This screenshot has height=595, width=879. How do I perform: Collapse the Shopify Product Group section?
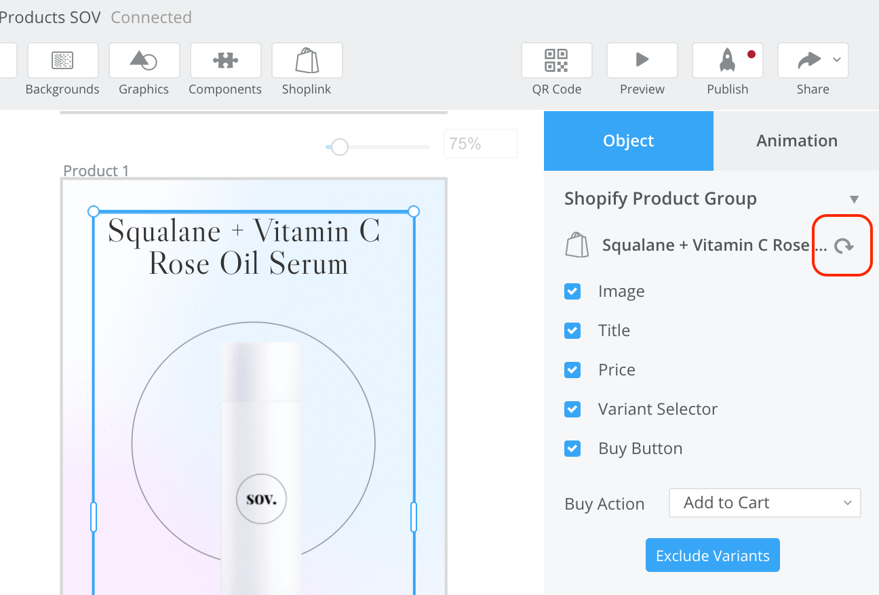(854, 199)
